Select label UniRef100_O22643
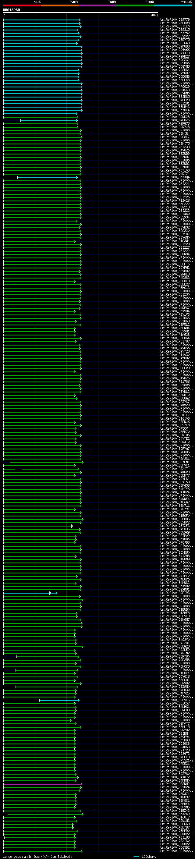Image resolution: width=195 pixels, height=859 pixels. [175, 43]
